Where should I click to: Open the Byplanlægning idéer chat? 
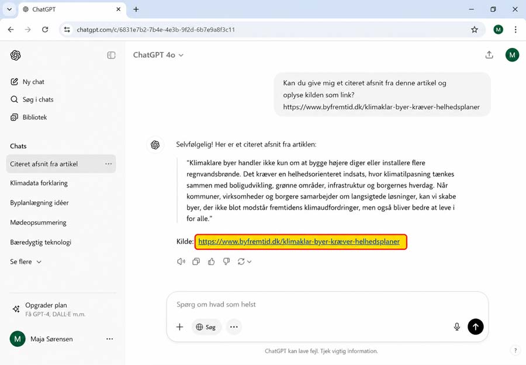pyautogui.click(x=39, y=203)
